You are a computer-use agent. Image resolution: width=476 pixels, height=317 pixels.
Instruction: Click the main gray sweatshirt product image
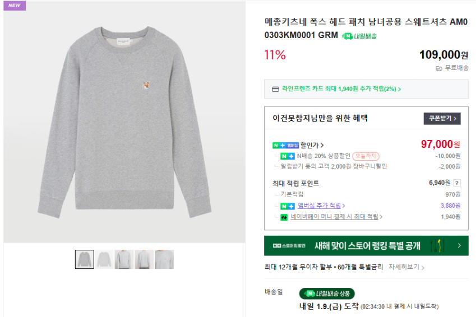point(124,122)
